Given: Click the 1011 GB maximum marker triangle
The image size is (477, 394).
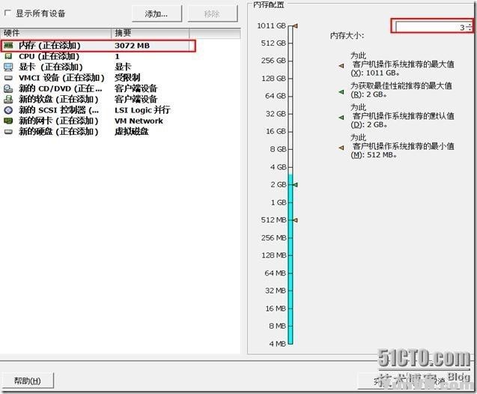Looking at the screenshot, I should click(295, 26).
